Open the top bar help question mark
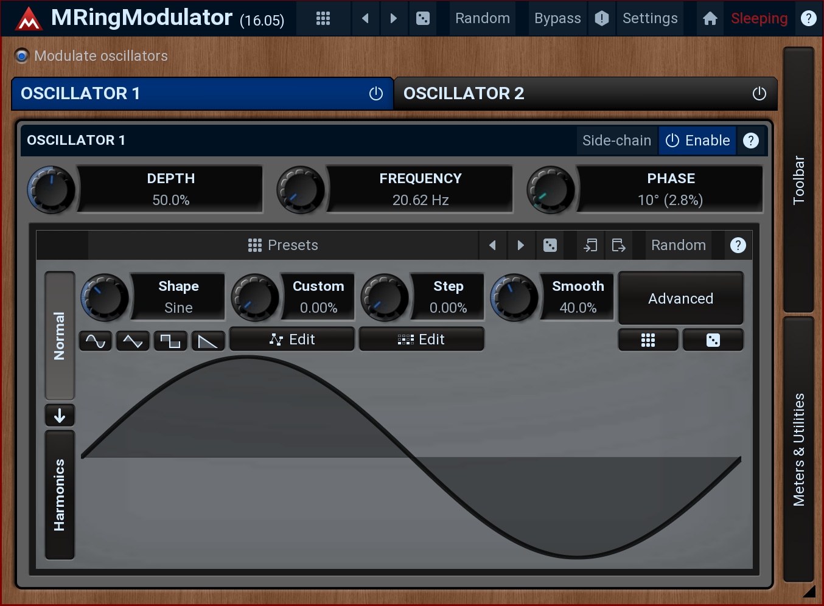 pos(808,18)
